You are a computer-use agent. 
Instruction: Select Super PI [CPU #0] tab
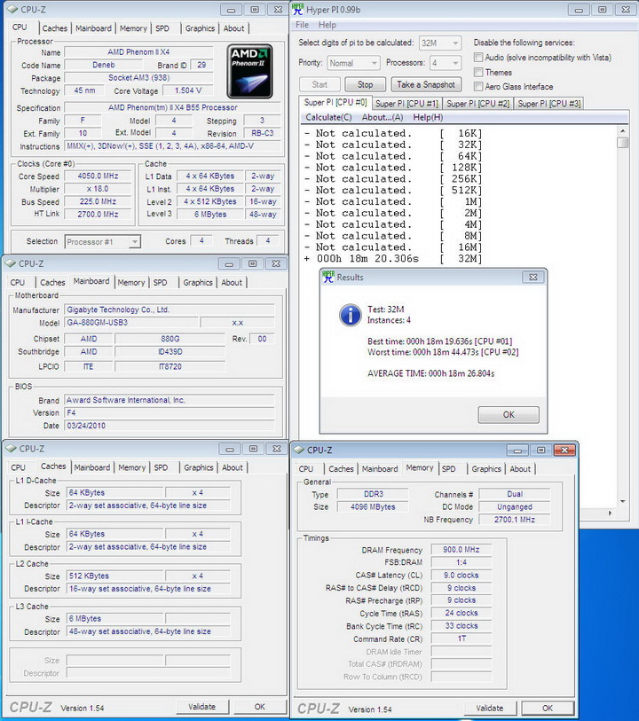[x=335, y=102]
